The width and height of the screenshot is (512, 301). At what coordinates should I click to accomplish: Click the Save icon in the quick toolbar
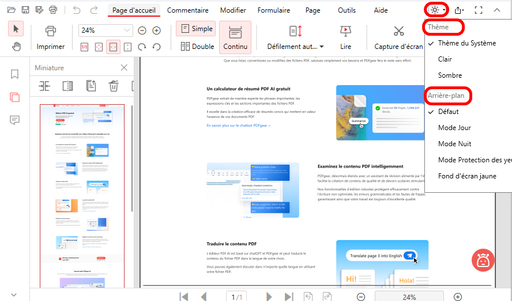click(x=25, y=10)
